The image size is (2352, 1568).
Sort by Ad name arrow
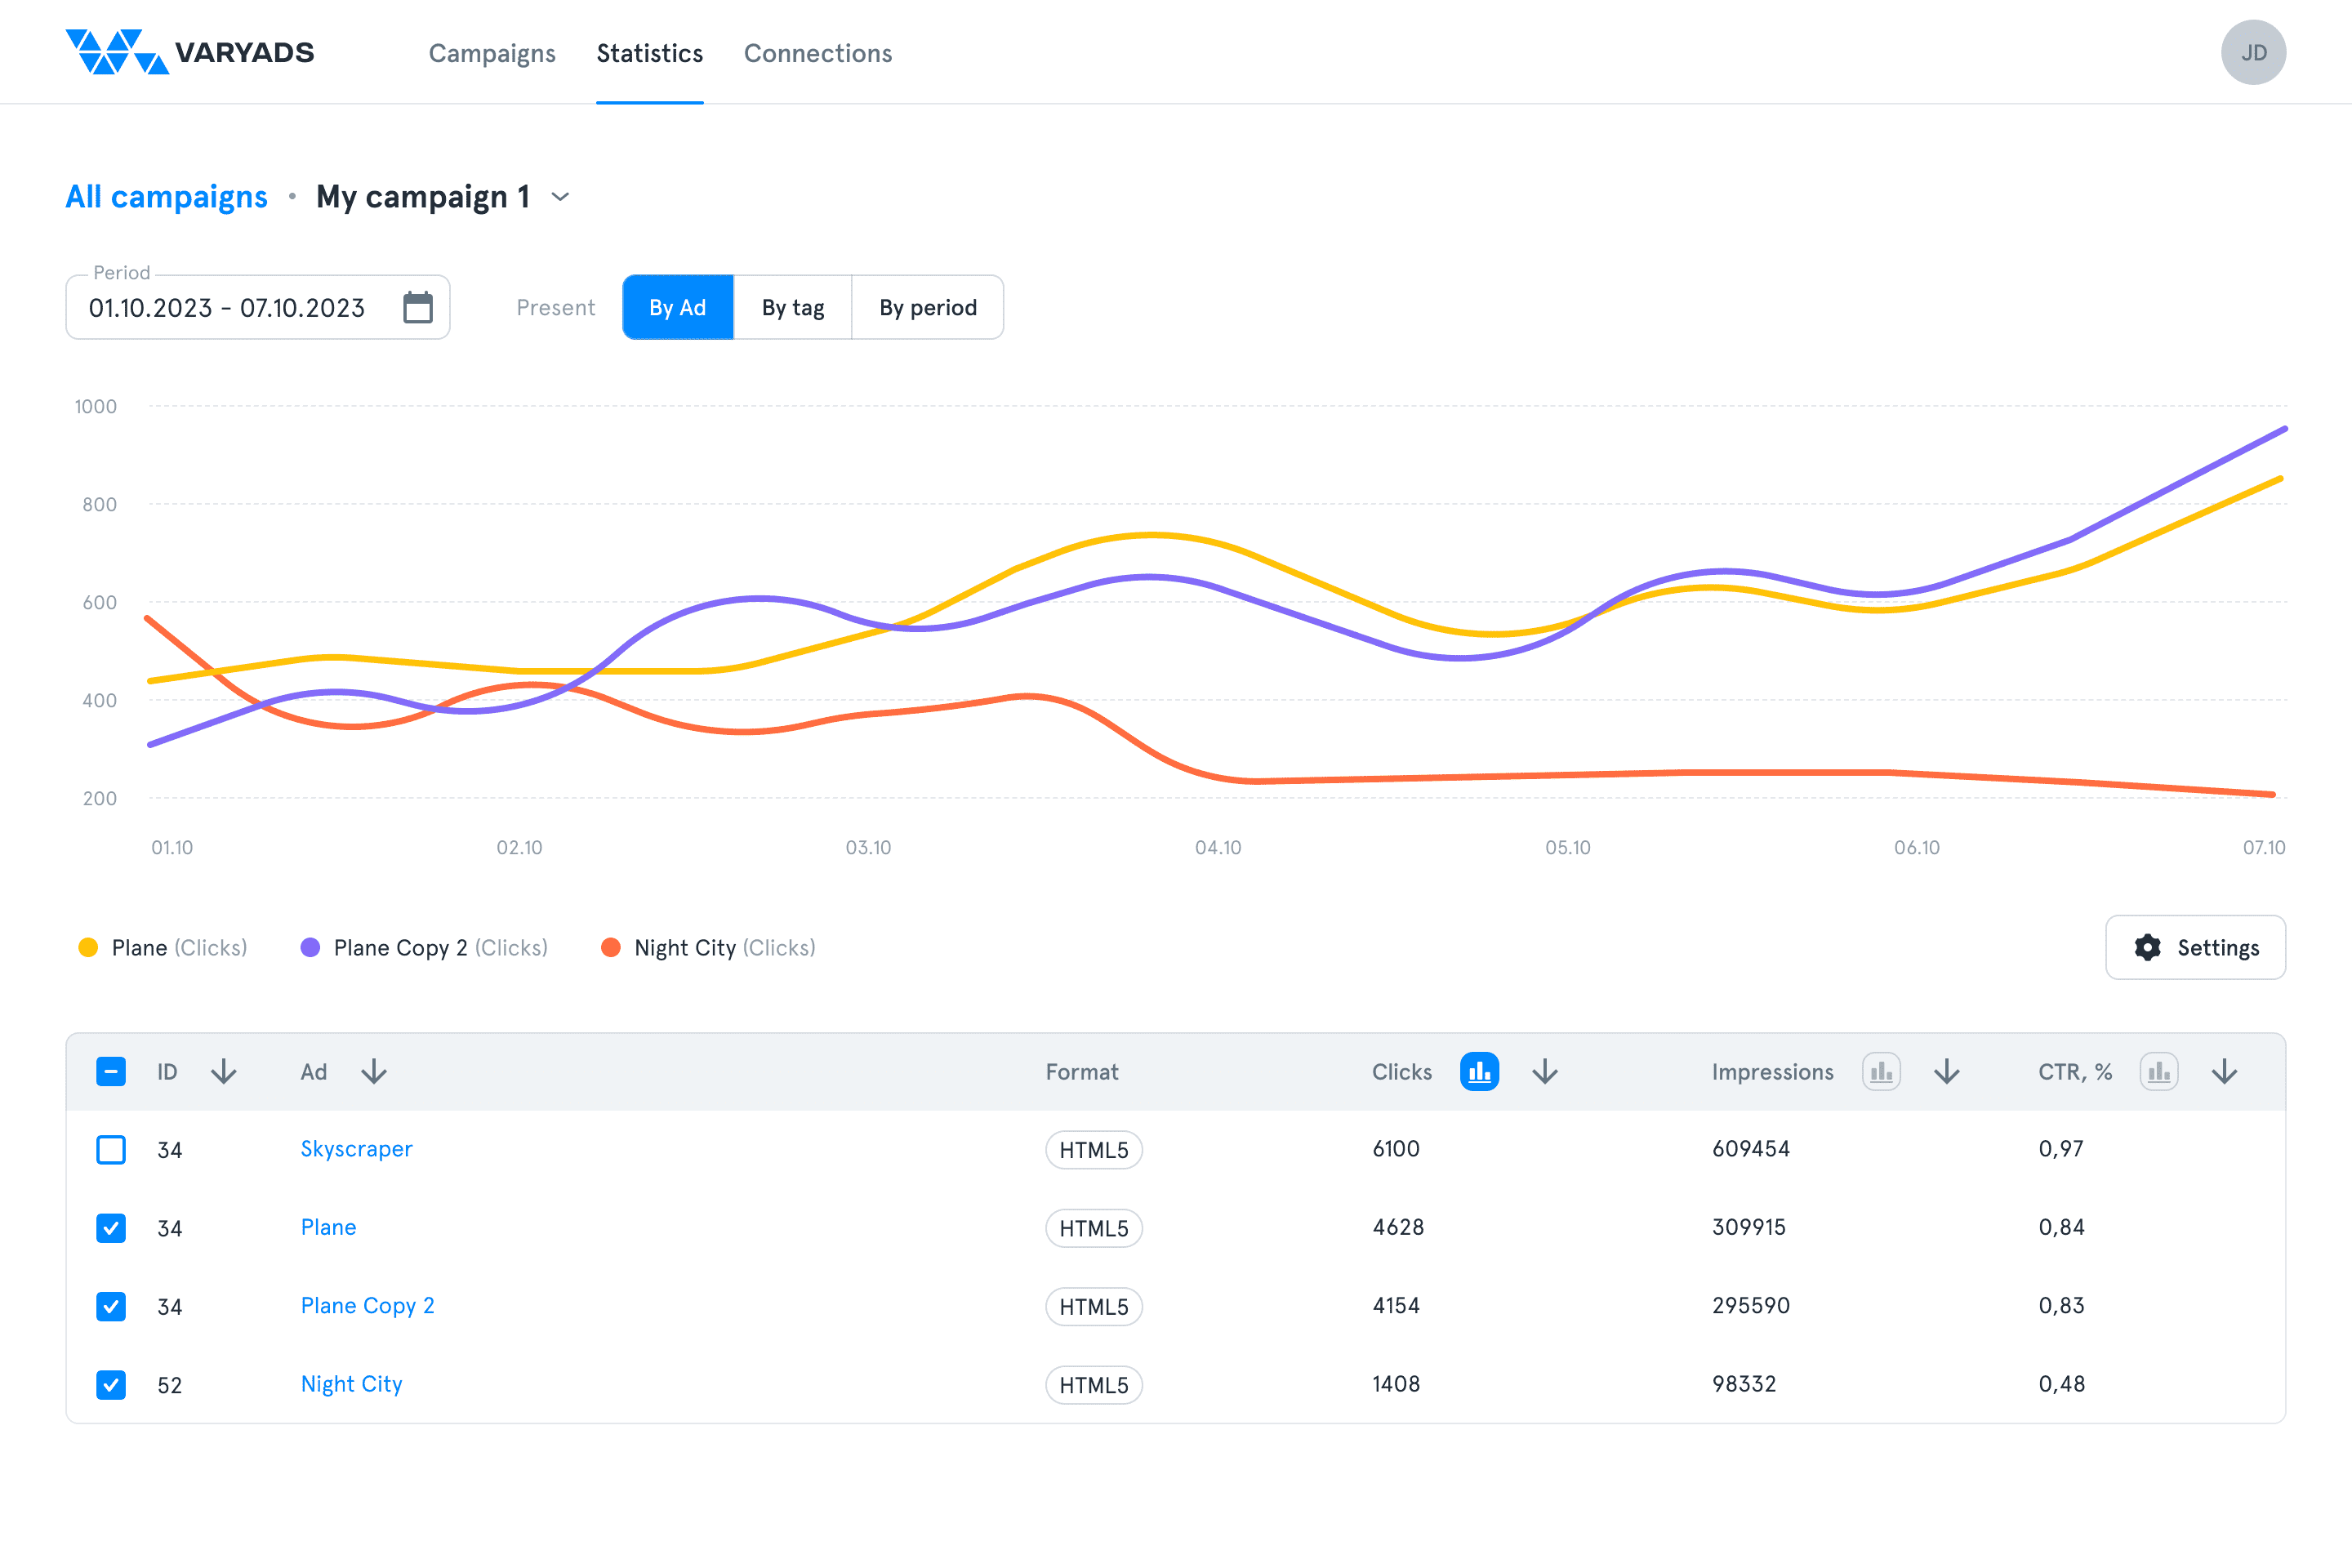(x=374, y=1072)
